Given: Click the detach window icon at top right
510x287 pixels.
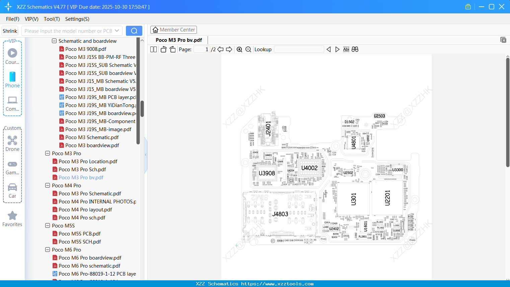Looking at the screenshot, I should click(x=503, y=40).
